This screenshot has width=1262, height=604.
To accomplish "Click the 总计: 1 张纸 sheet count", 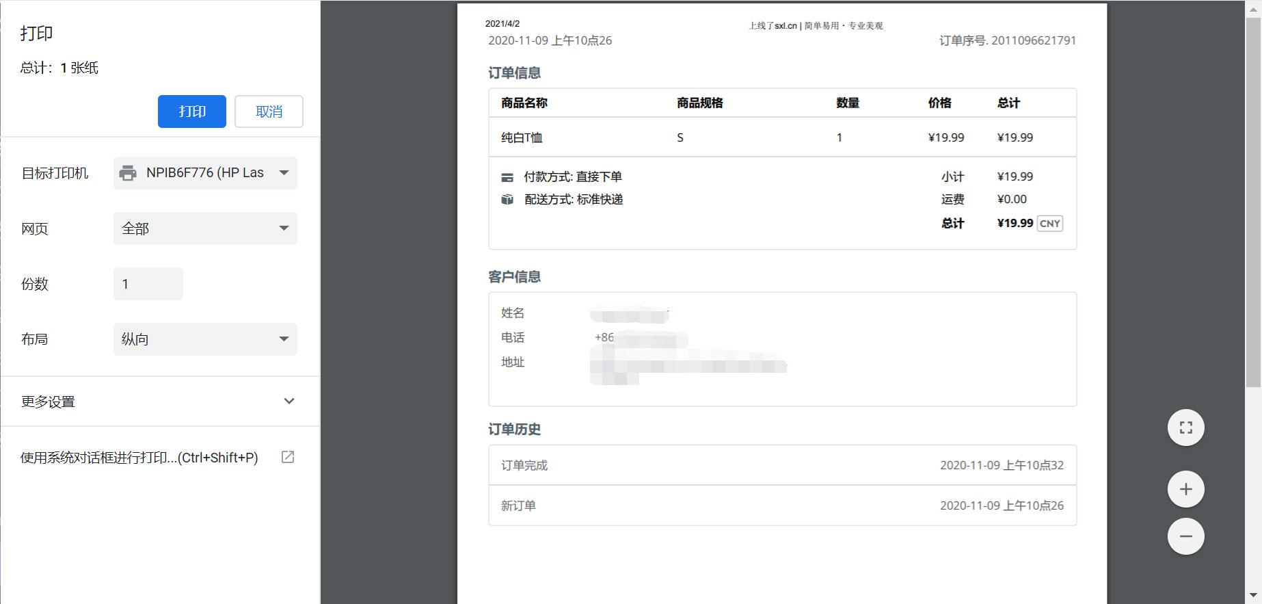I will (x=59, y=68).
